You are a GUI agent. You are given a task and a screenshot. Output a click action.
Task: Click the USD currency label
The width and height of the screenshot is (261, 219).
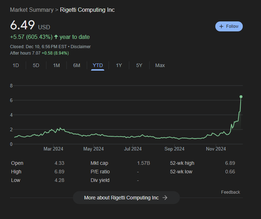[x=44, y=27]
